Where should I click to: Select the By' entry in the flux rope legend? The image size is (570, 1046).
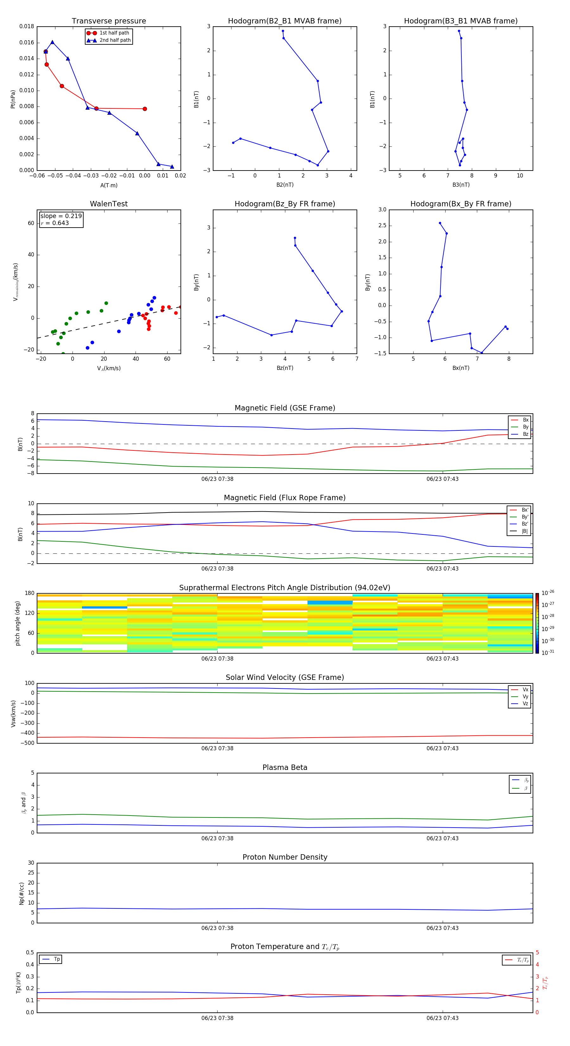pos(519,517)
